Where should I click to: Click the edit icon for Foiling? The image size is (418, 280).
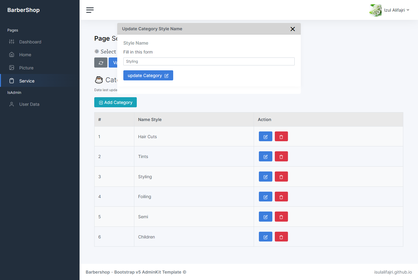265,197
